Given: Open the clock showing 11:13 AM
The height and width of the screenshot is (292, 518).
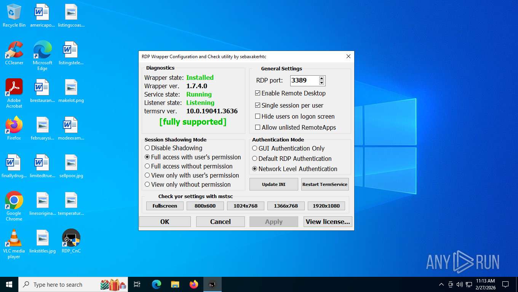Looking at the screenshot, I should point(486,284).
